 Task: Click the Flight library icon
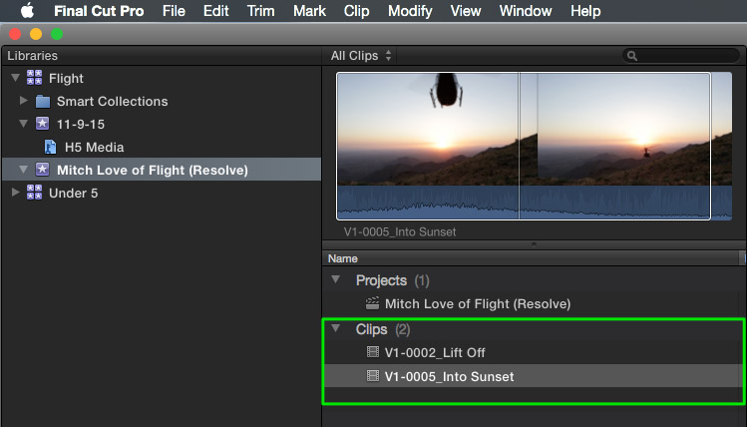tap(34, 78)
